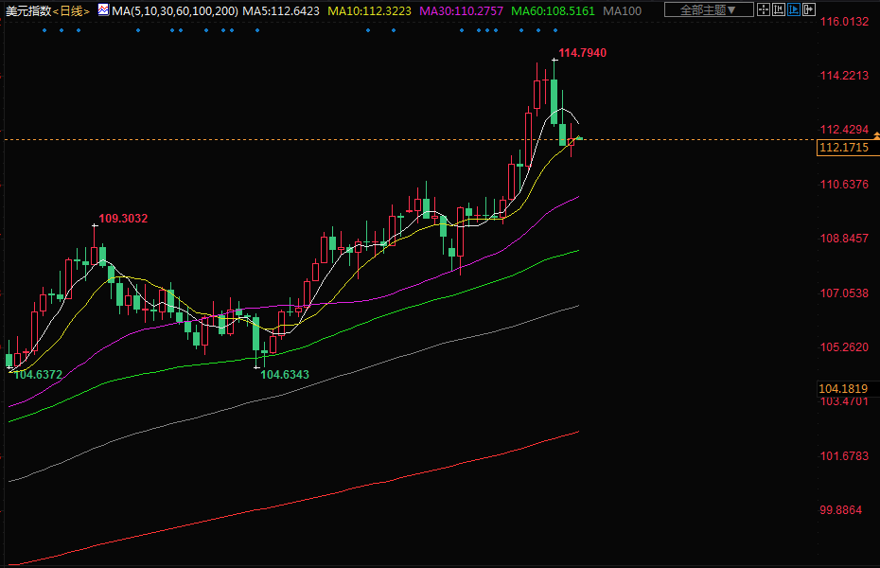Select the peak price label 114.7940

(x=583, y=53)
